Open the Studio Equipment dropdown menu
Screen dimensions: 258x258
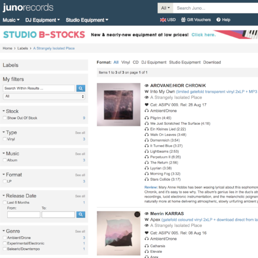click(x=87, y=20)
